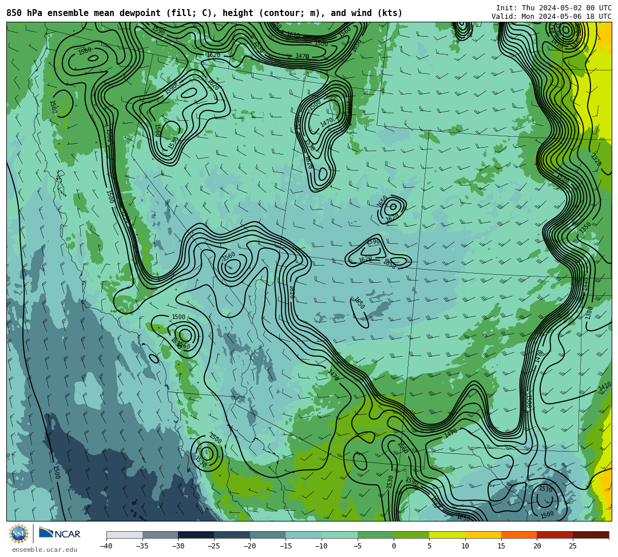Click the 1440 height contour label

(585, 284)
